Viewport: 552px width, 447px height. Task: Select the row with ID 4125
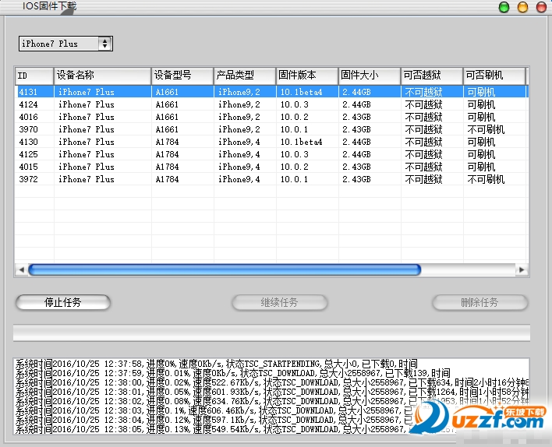coord(272,154)
